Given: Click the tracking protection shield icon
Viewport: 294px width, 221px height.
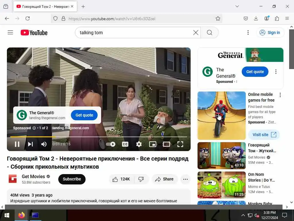Looking at the screenshot, I should tap(55, 18).
